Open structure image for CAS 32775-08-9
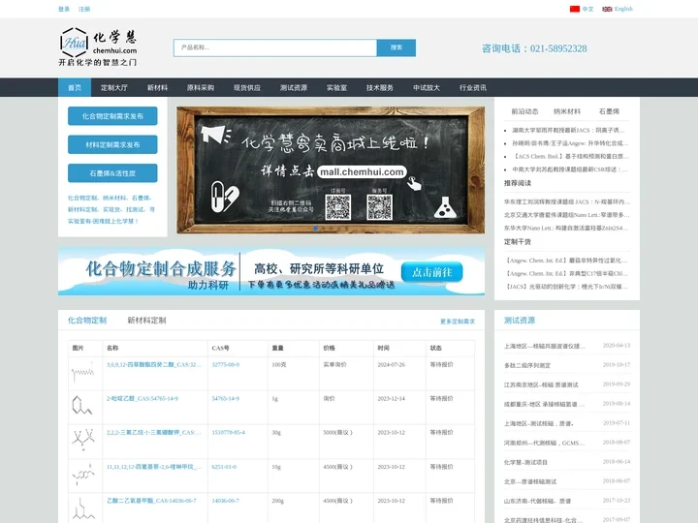This screenshot has width=698, height=523. [x=83, y=373]
